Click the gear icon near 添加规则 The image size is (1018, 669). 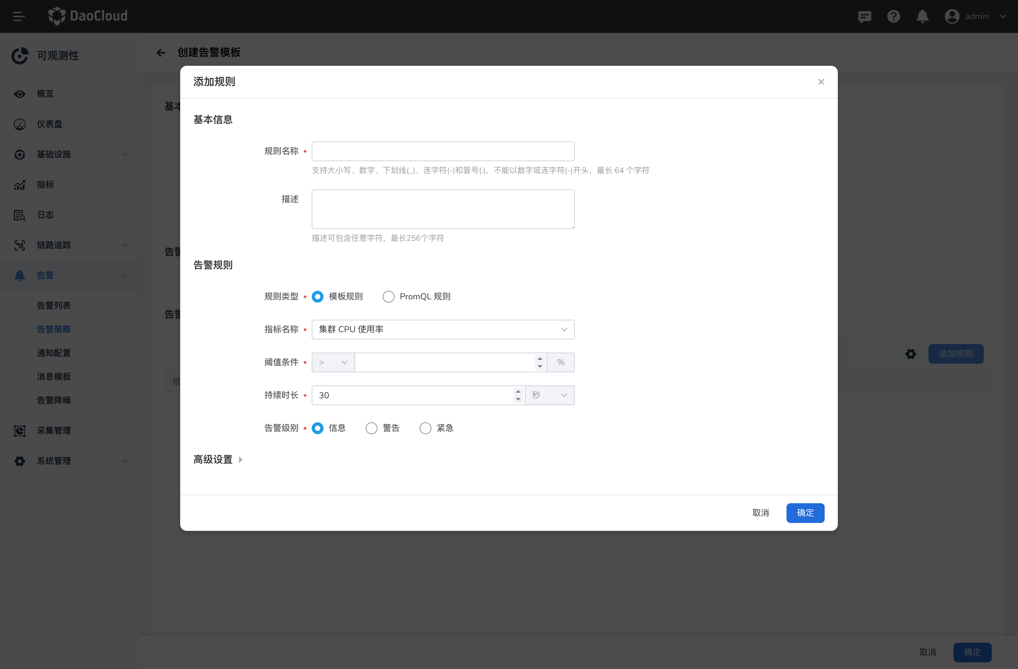click(x=910, y=354)
